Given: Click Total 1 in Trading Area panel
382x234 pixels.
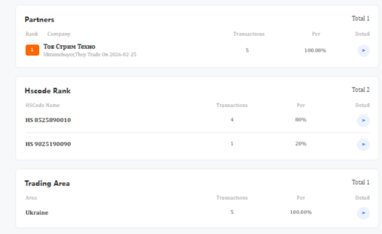Looking at the screenshot, I should (361, 182).
